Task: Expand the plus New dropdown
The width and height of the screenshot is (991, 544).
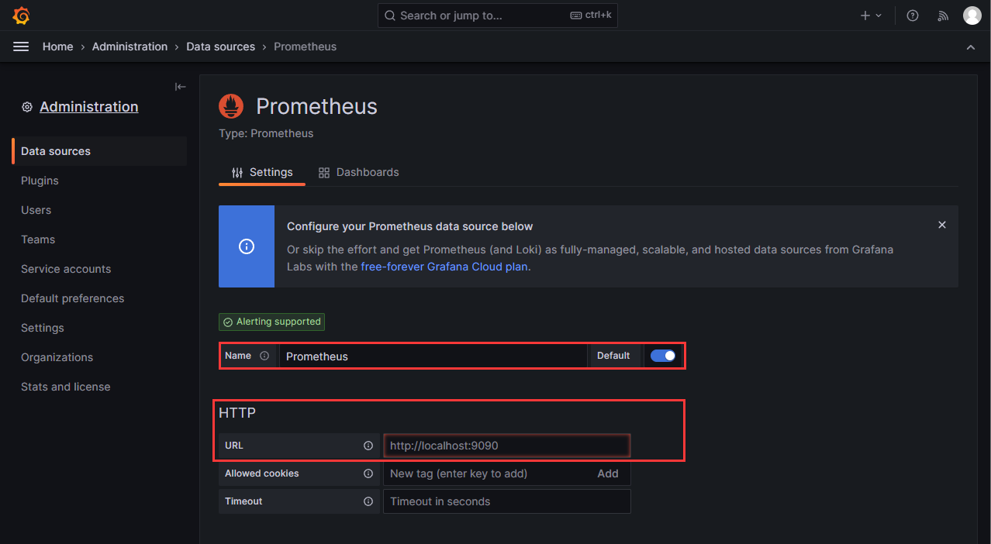Action: tap(871, 15)
